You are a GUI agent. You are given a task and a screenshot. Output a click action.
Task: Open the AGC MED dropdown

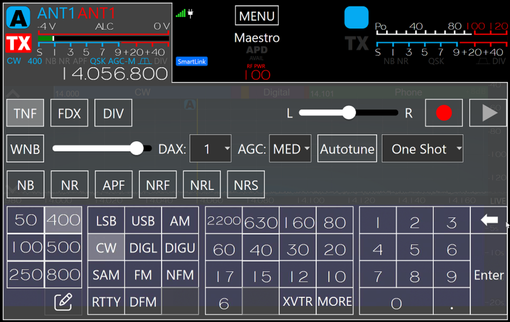tap(290, 149)
